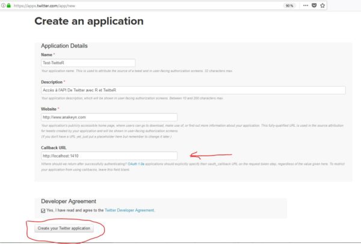361x244 pixels.
Task: Click the apps.twitter.com URL in address bar
Action: point(45,6)
